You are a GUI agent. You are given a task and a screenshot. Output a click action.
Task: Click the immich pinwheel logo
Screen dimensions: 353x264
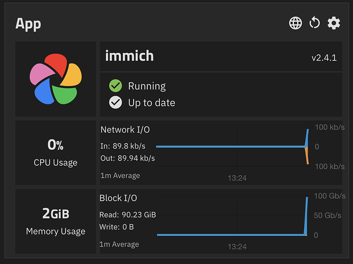click(55, 79)
